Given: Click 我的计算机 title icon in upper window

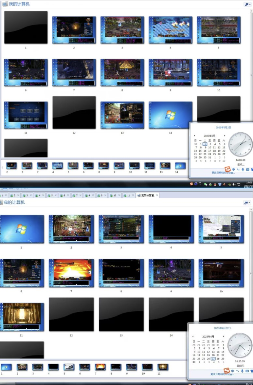Looking at the screenshot, I should [x=5, y=4].
